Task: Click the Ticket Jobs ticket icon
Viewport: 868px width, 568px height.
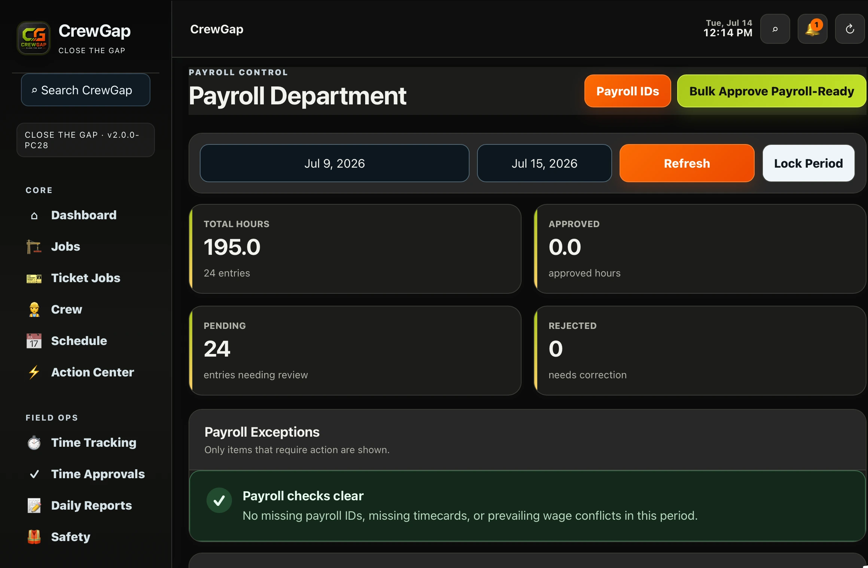Action: [34, 278]
